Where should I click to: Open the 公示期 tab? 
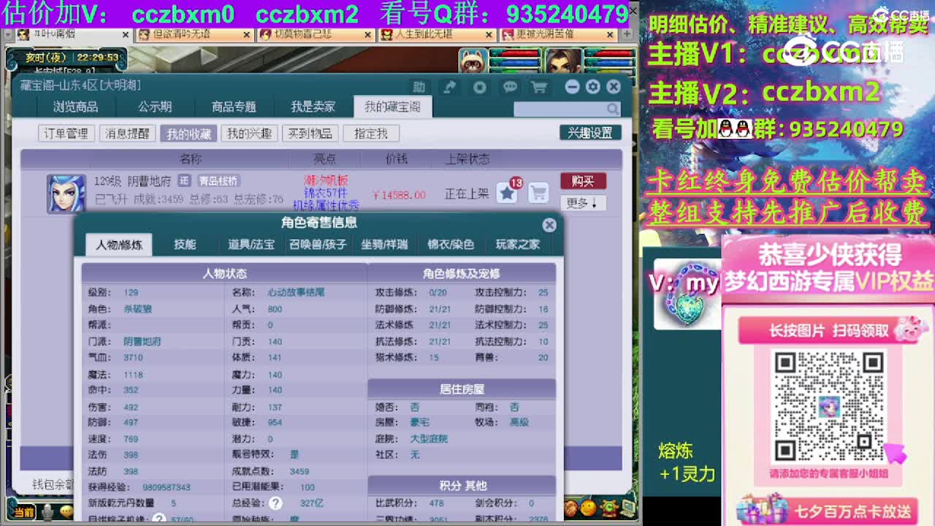[155, 107]
